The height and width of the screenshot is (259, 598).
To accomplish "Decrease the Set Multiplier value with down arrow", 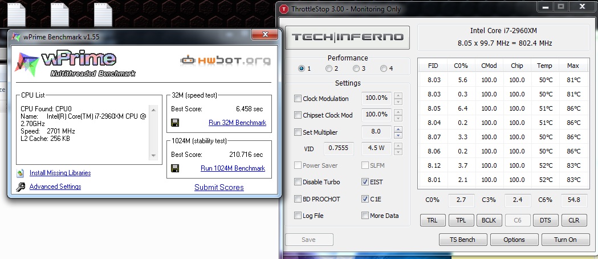I will click(398, 135).
